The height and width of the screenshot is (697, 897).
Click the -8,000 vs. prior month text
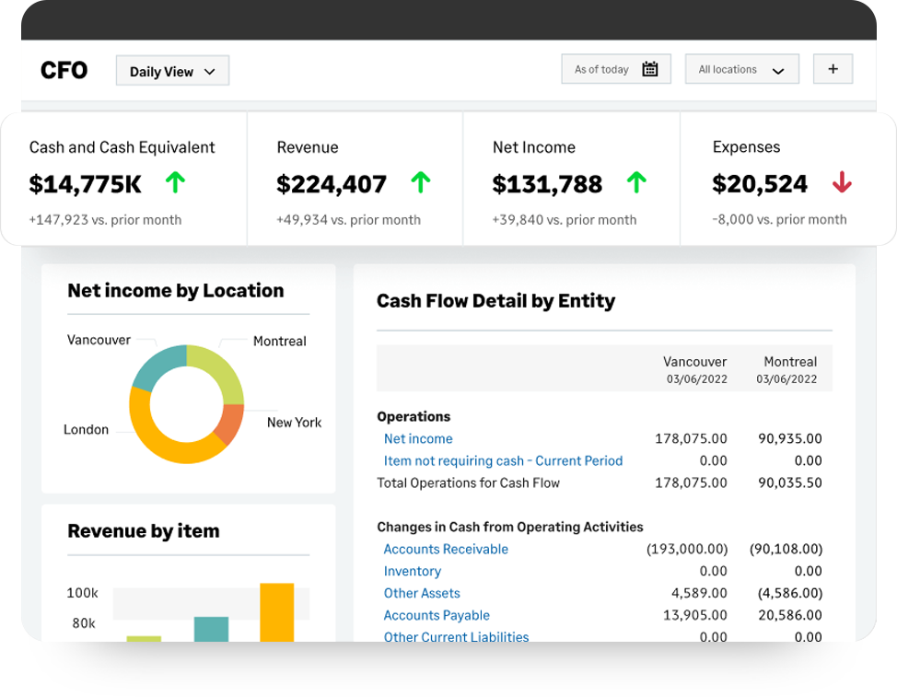pyautogui.click(x=779, y=219)
